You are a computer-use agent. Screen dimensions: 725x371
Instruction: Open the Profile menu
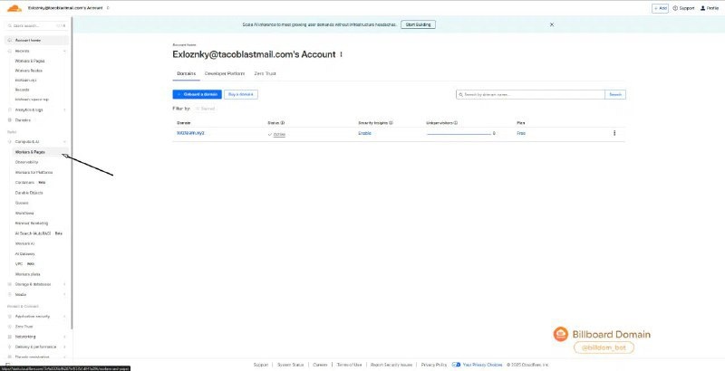click(x=710, y=8)
